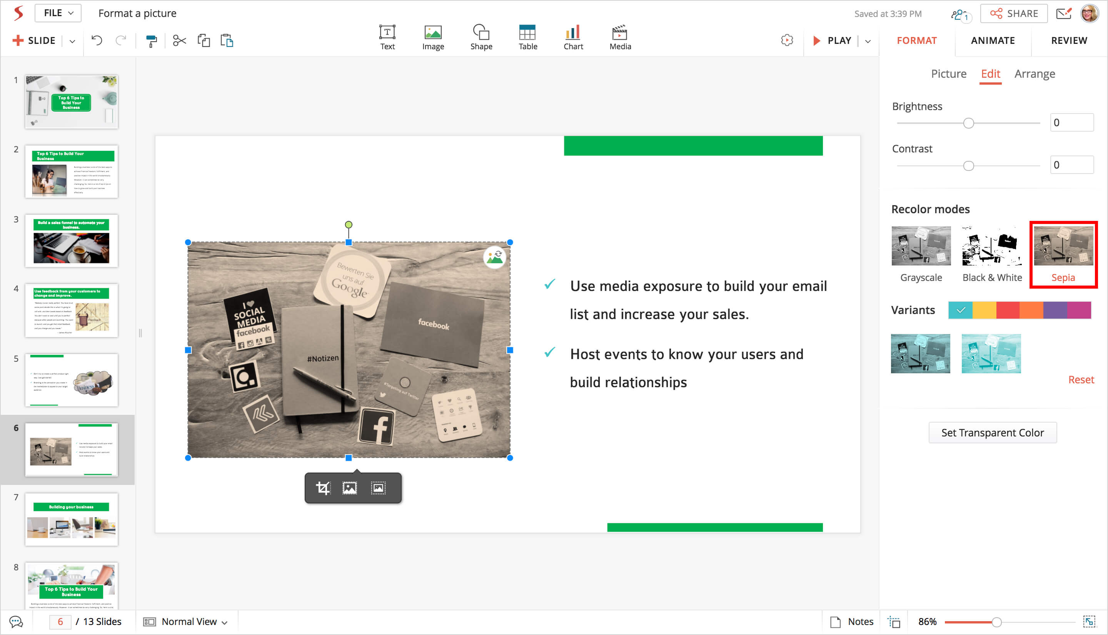Open the Media insert tool
The width and height of the screenshot is (1108, 635).
pos(620,37)
